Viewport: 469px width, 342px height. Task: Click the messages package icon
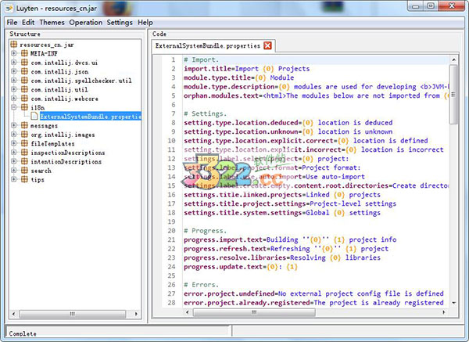[x=25, y=125]
